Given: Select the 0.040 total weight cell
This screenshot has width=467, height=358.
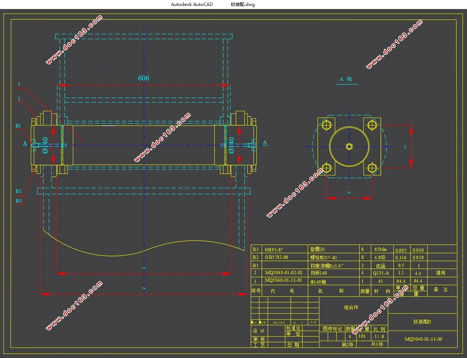Looking at the screenshot, I should click(x=418, y=250).
